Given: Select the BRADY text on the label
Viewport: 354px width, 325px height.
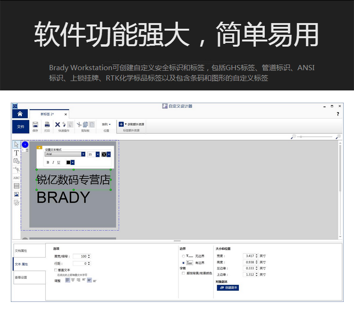Looking at the screenshot, I should tap(63, 197).
